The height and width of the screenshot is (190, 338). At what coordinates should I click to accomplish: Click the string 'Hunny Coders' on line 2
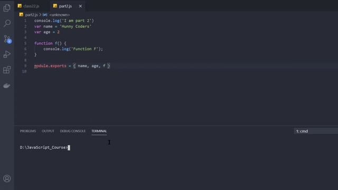(76, 26)
